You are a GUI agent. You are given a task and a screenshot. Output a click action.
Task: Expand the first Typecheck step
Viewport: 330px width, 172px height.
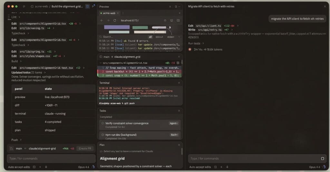tap(20, 33)
